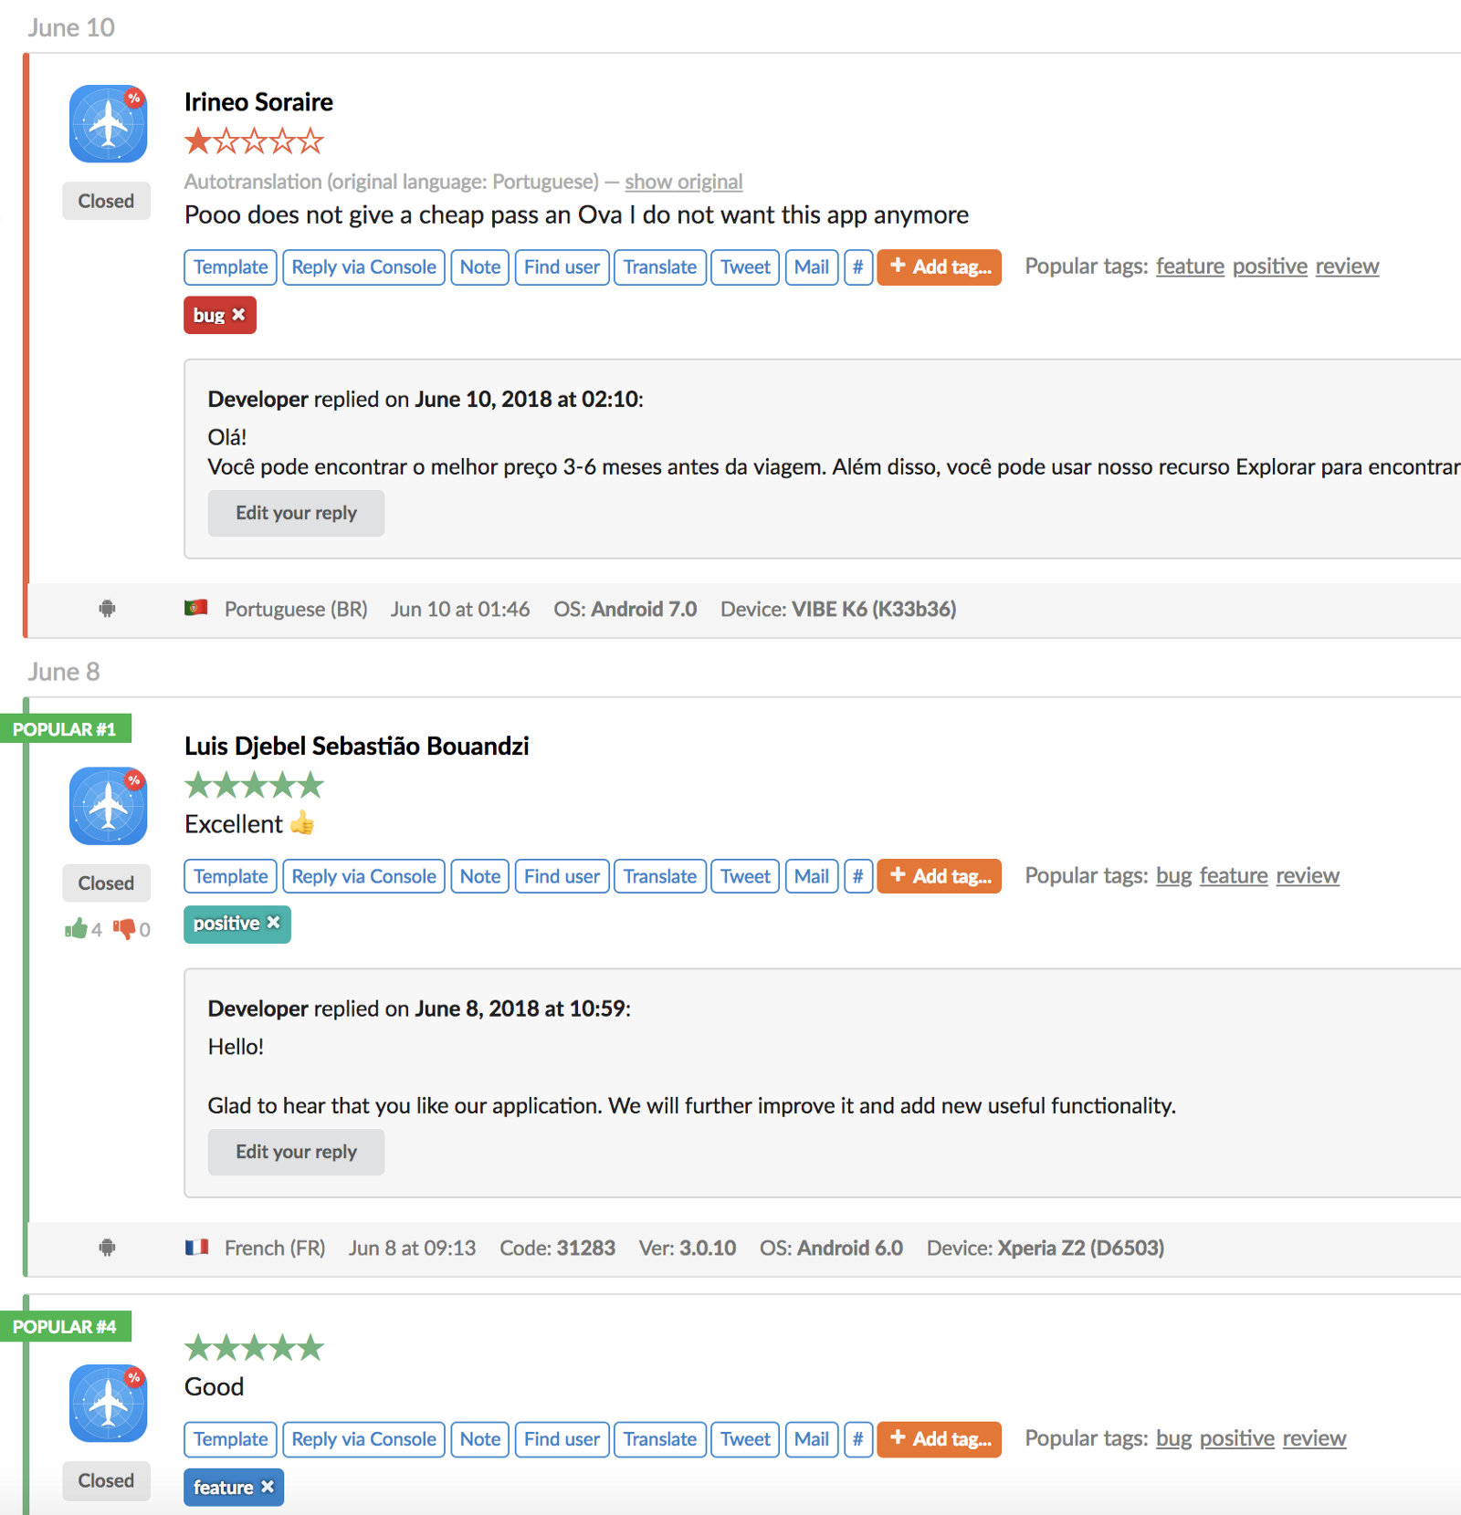The width and height of the screenshot is (1461, 1515).
Task: Toggle Closed status on Luis Djebel's review
Action: [106, 883]
